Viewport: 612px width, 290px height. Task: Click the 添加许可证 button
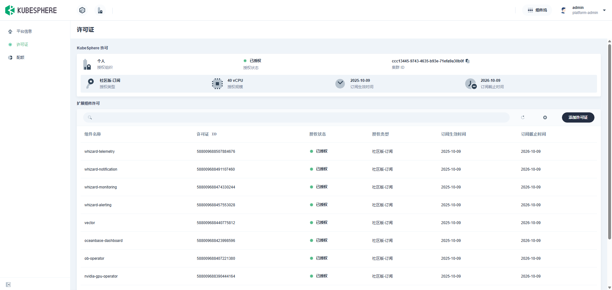578,117
